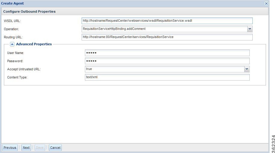275x153 pixels.
Task: Click the greyed-out Save button
Action: 40,148
